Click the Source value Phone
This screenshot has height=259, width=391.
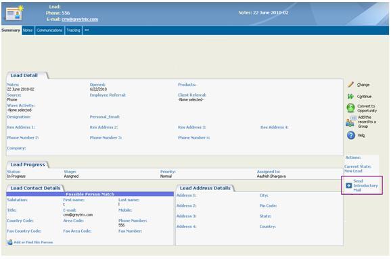click(12, 99)
